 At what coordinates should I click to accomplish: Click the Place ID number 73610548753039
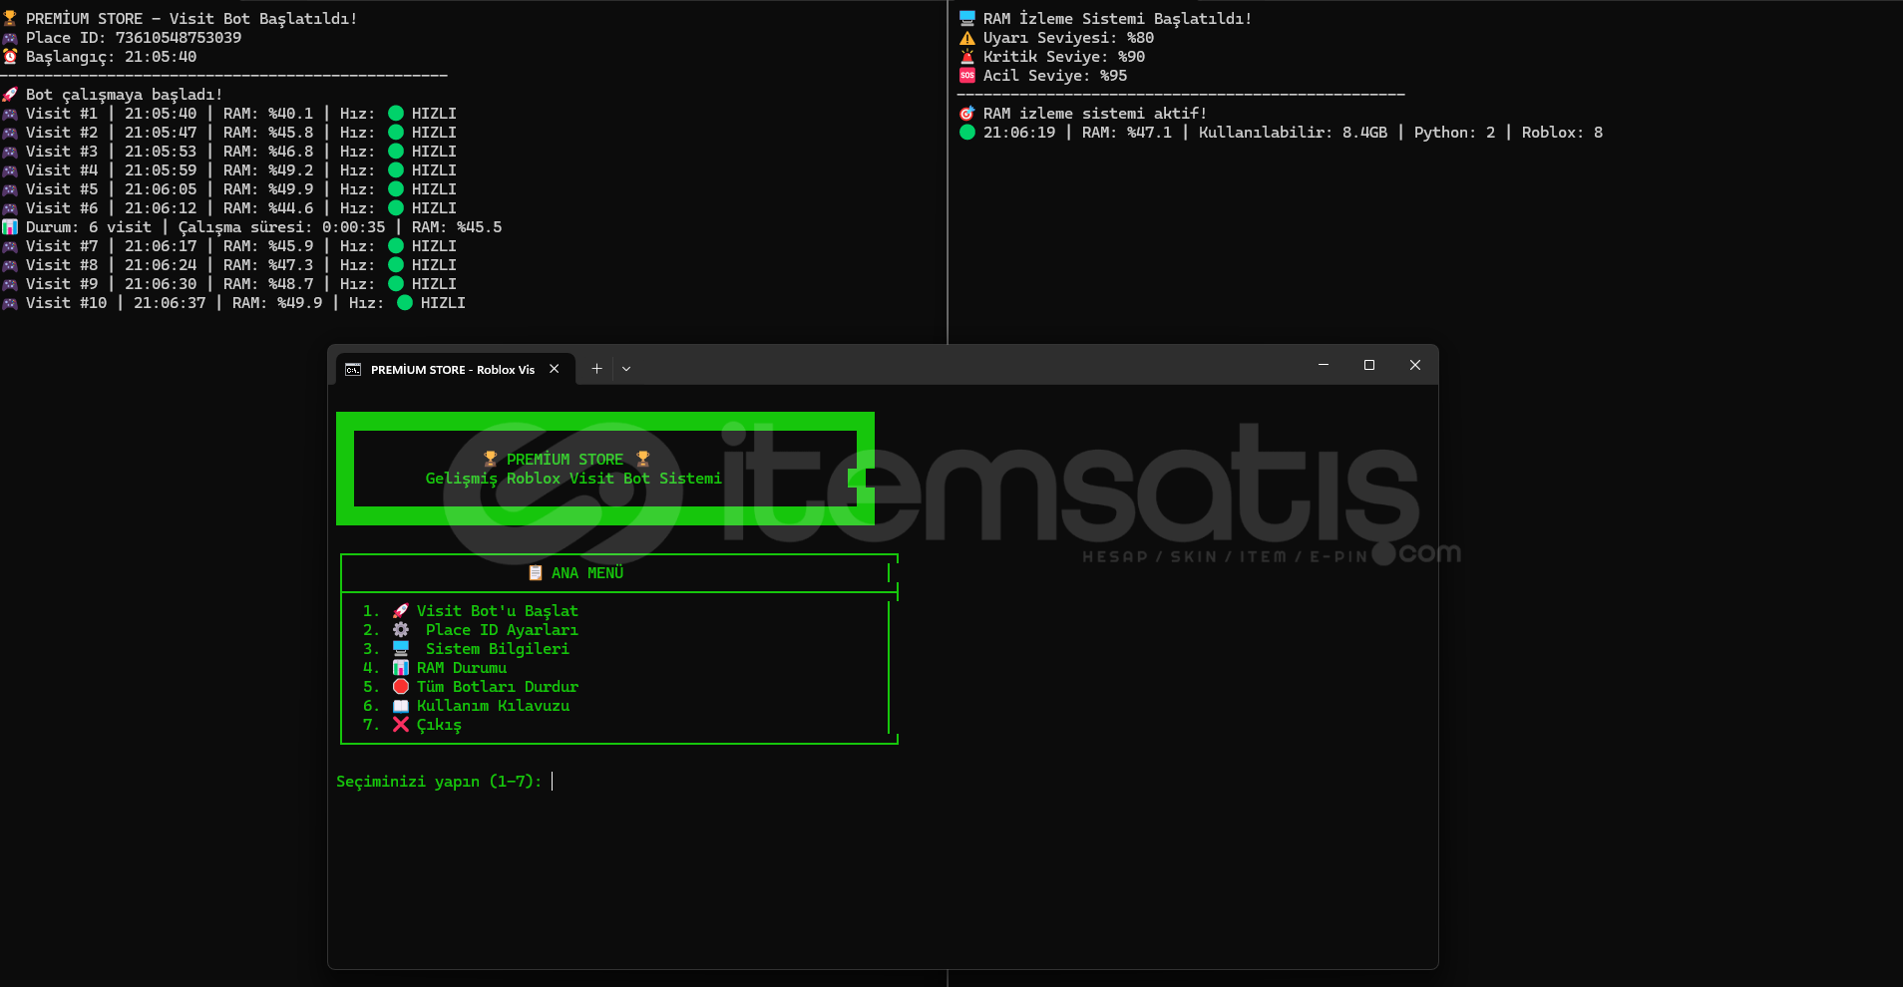click(179, 38)
